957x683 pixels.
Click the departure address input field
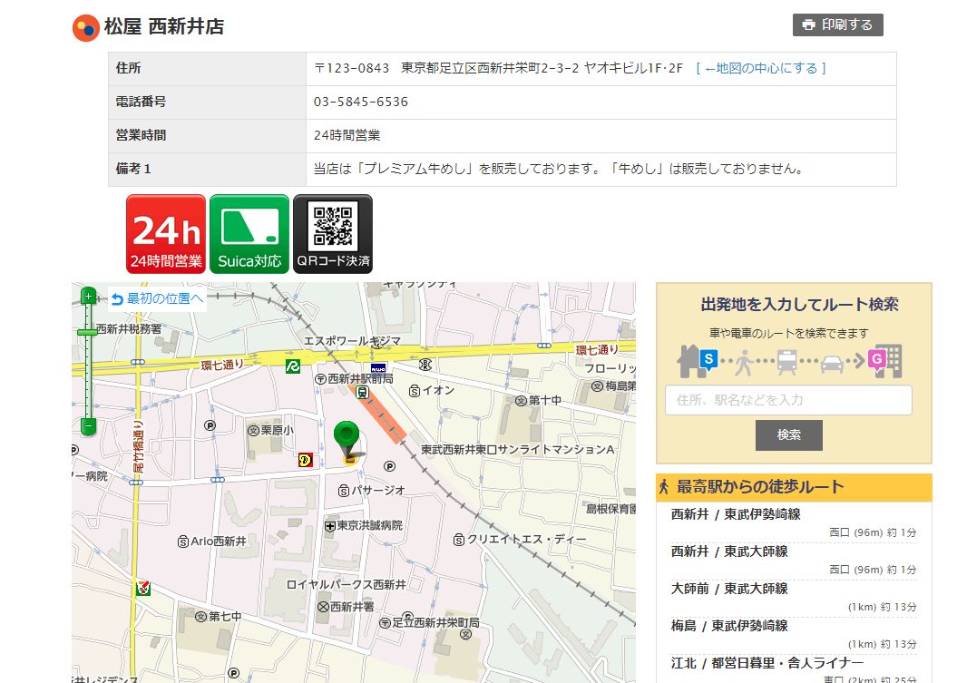click(788, 400)
